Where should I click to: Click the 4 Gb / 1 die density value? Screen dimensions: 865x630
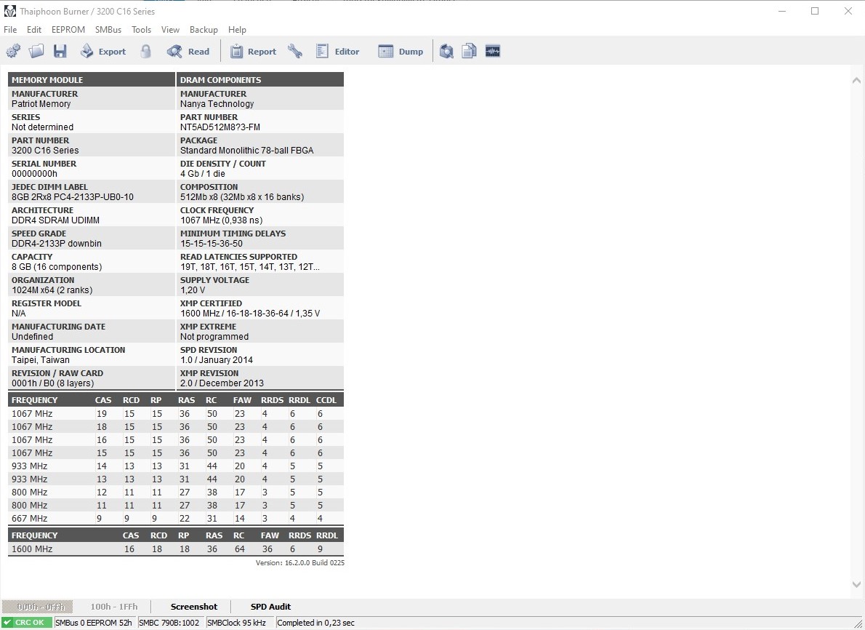203,173
